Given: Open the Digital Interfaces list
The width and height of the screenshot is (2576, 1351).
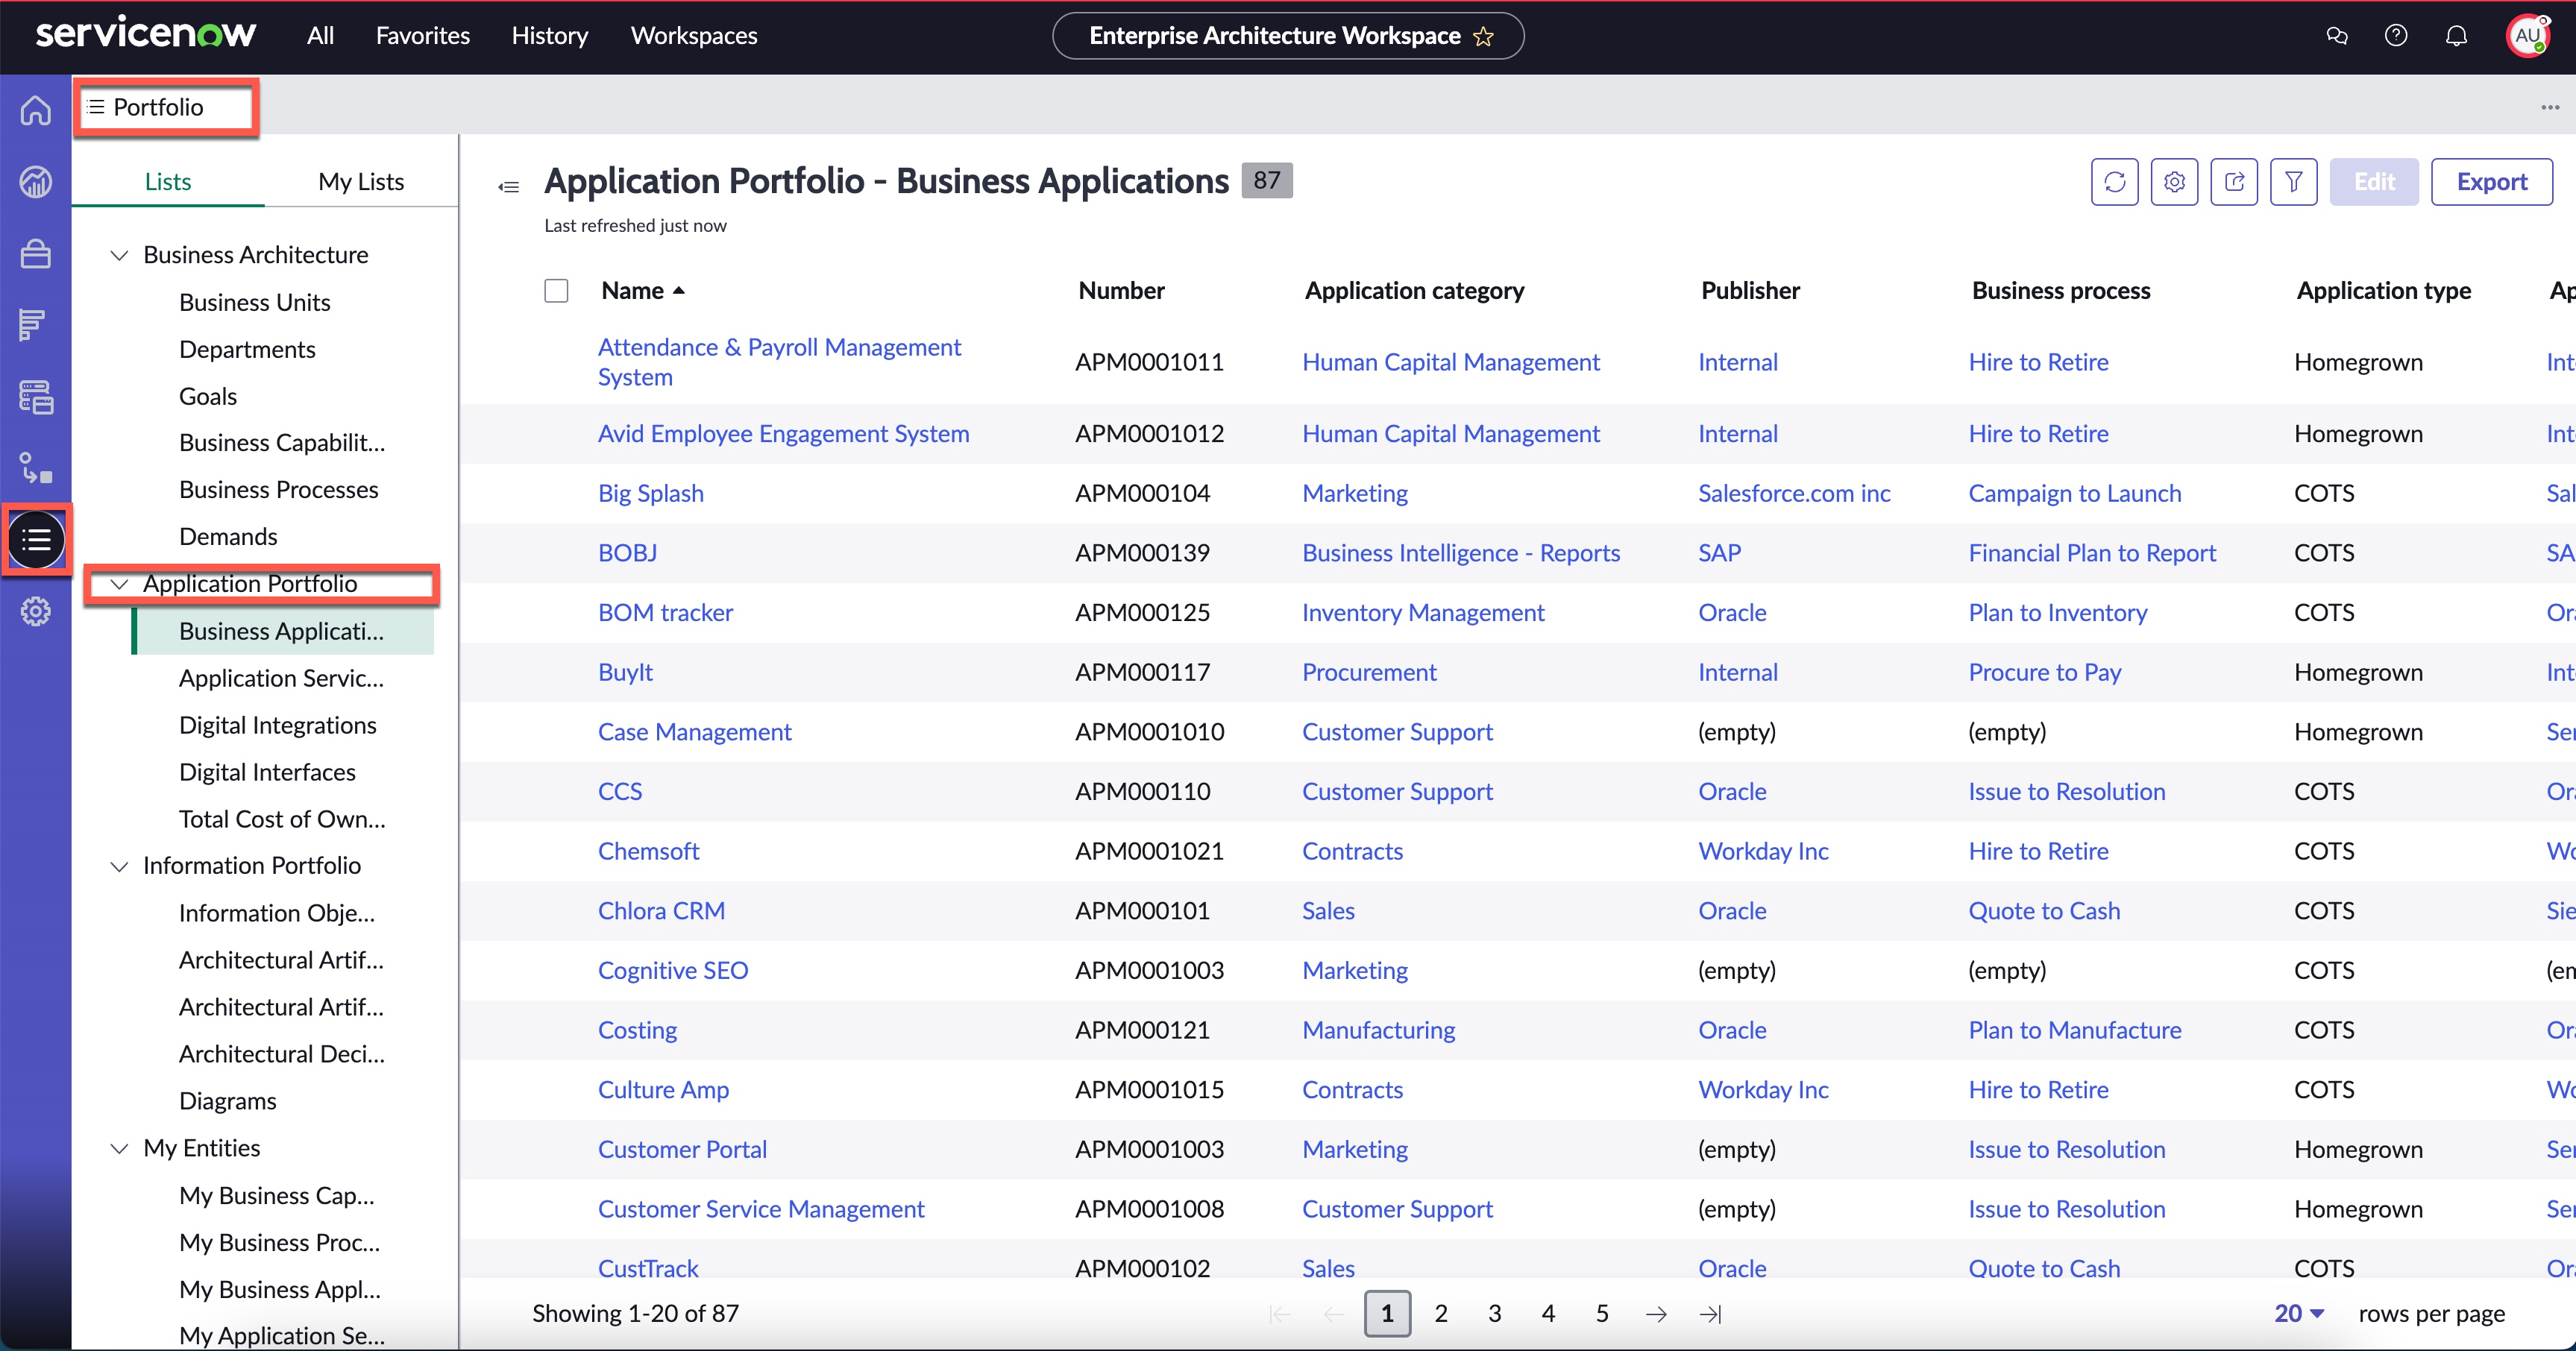Looking at the screenshot, I should (267, 772).
